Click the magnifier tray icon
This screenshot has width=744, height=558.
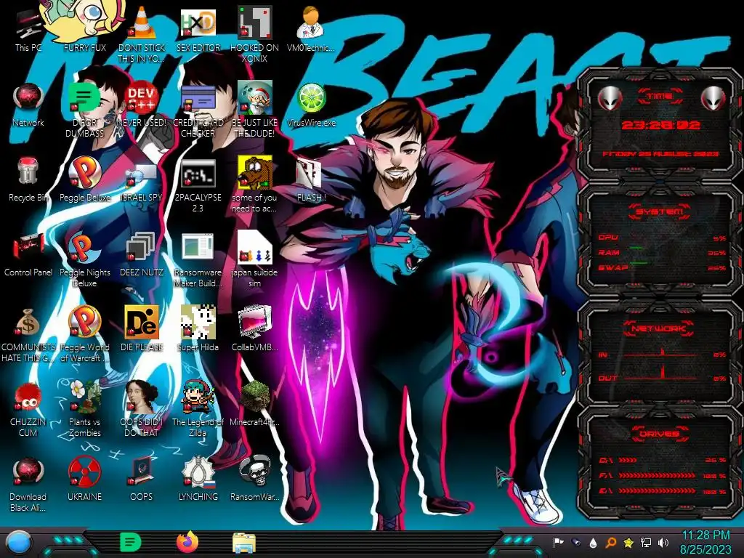click(x=611, y=542)
